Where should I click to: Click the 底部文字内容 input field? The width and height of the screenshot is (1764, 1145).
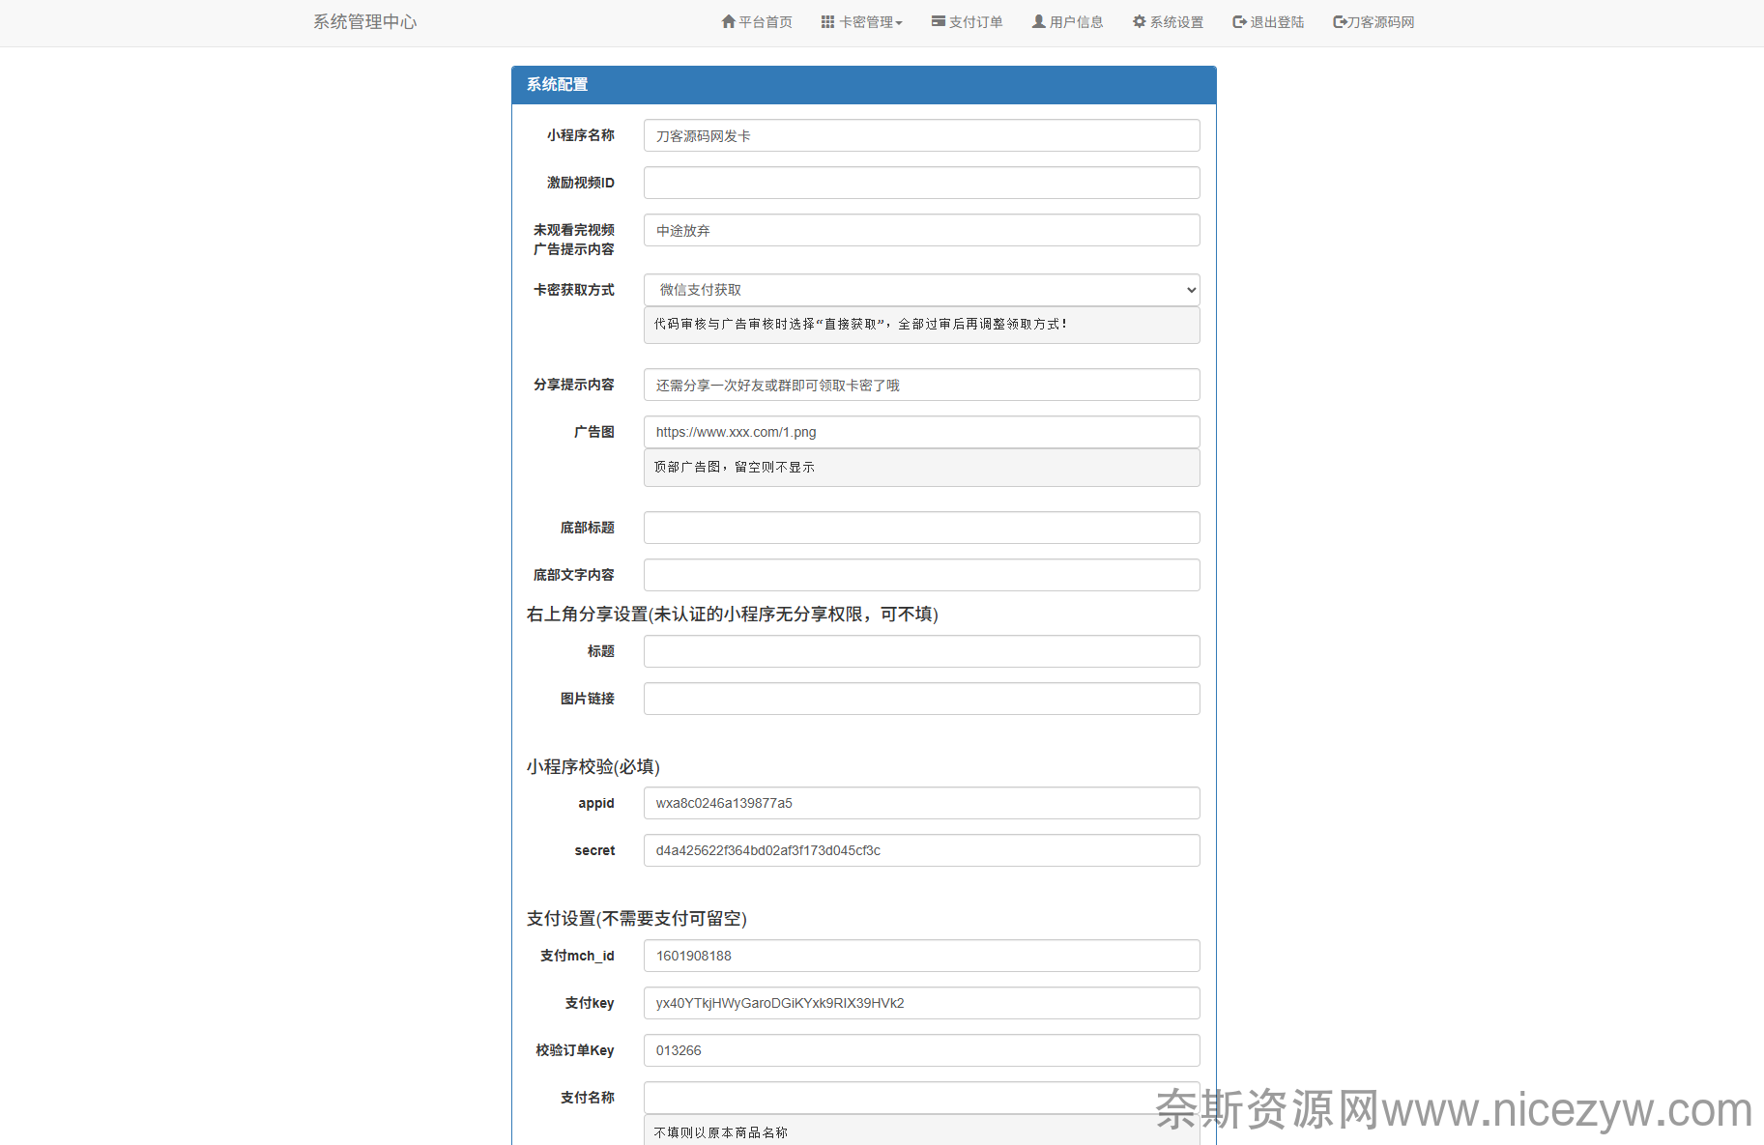pyautogui.click(x=921, y=575)
